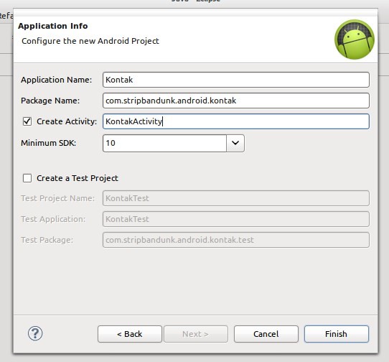
Task: Click the Test Application field
Action: click(x=236, y=219)
